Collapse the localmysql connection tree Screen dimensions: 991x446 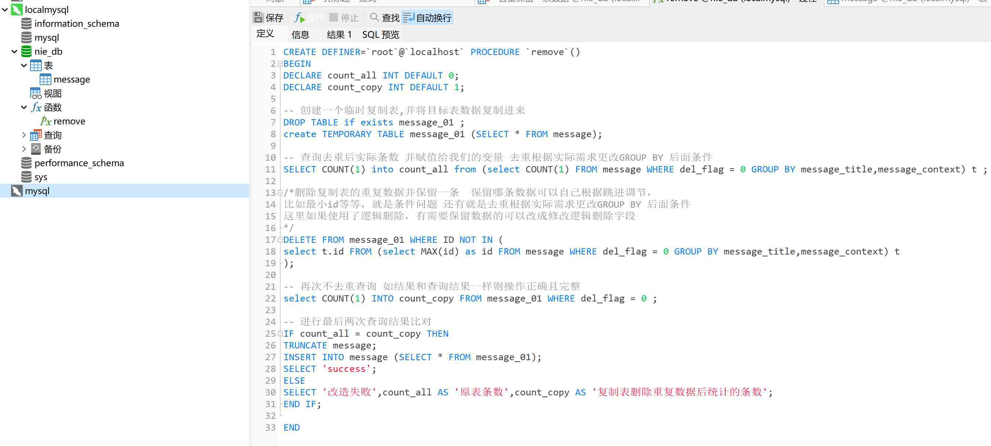5,10
